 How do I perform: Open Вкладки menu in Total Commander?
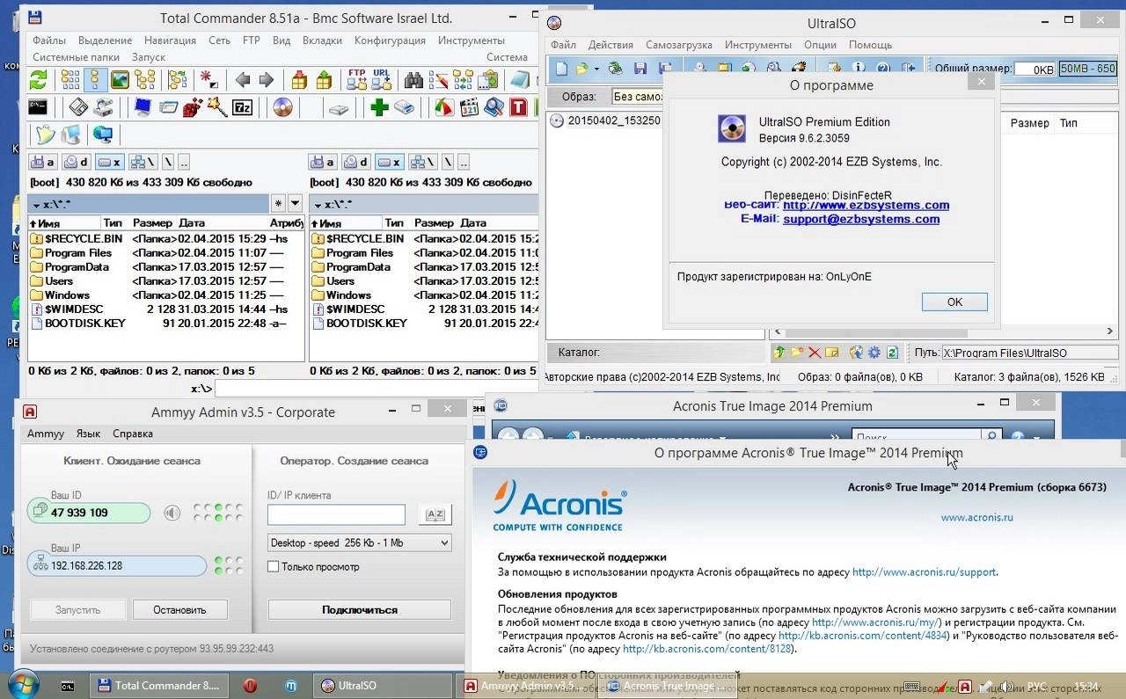[322, 40]
